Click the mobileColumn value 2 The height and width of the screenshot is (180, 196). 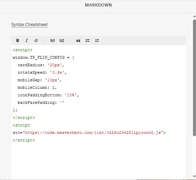[x=53, y=87]
